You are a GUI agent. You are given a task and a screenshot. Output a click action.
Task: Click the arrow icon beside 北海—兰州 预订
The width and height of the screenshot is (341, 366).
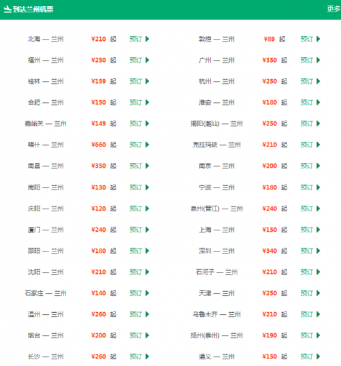pos(147,39)
